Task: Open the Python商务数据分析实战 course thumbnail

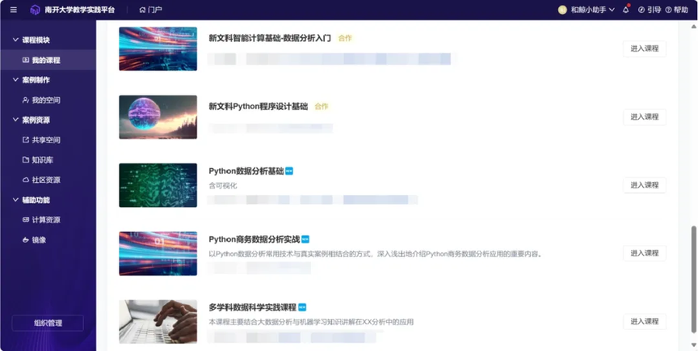Action: coord(158,253)
